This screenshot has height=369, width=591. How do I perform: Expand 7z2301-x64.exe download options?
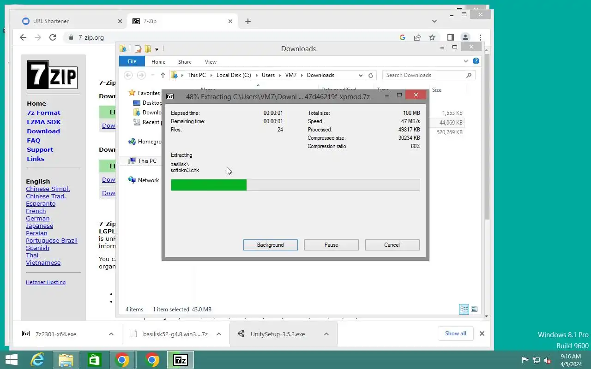111,334
